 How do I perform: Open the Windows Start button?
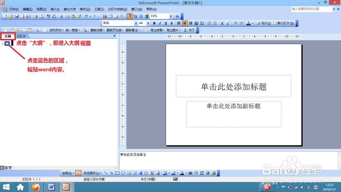6,187
